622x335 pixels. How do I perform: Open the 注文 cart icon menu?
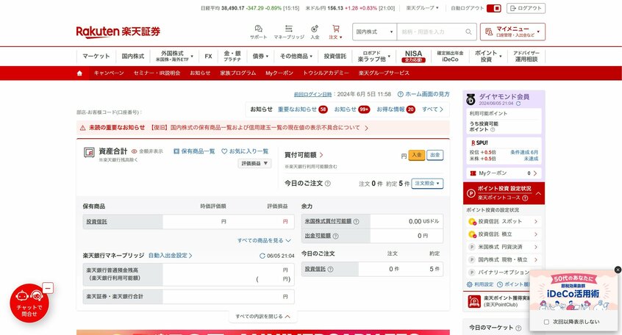(335, 32)
